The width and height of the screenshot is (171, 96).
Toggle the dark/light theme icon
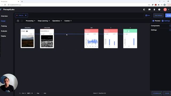tap(144, 10)
